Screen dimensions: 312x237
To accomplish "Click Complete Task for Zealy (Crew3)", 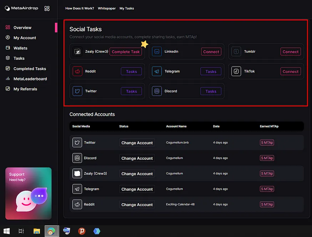I will pos(126,52).
